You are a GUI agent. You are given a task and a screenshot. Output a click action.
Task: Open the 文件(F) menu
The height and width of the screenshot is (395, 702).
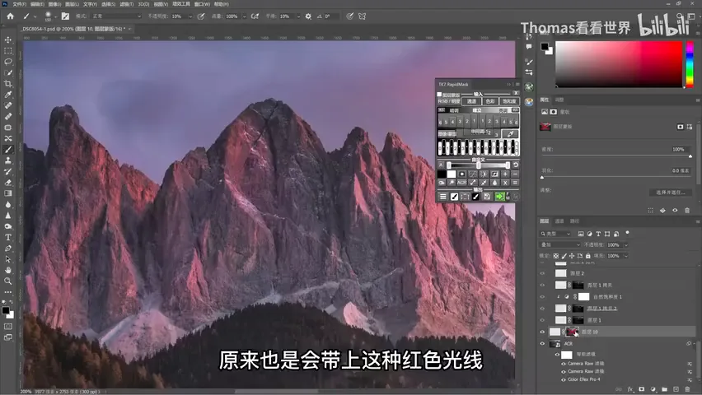point(19,4)
